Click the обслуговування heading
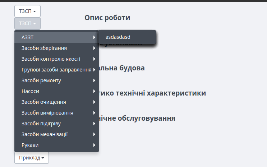The width and height of the screenshot is (267, 167). [x=137, y=119]
